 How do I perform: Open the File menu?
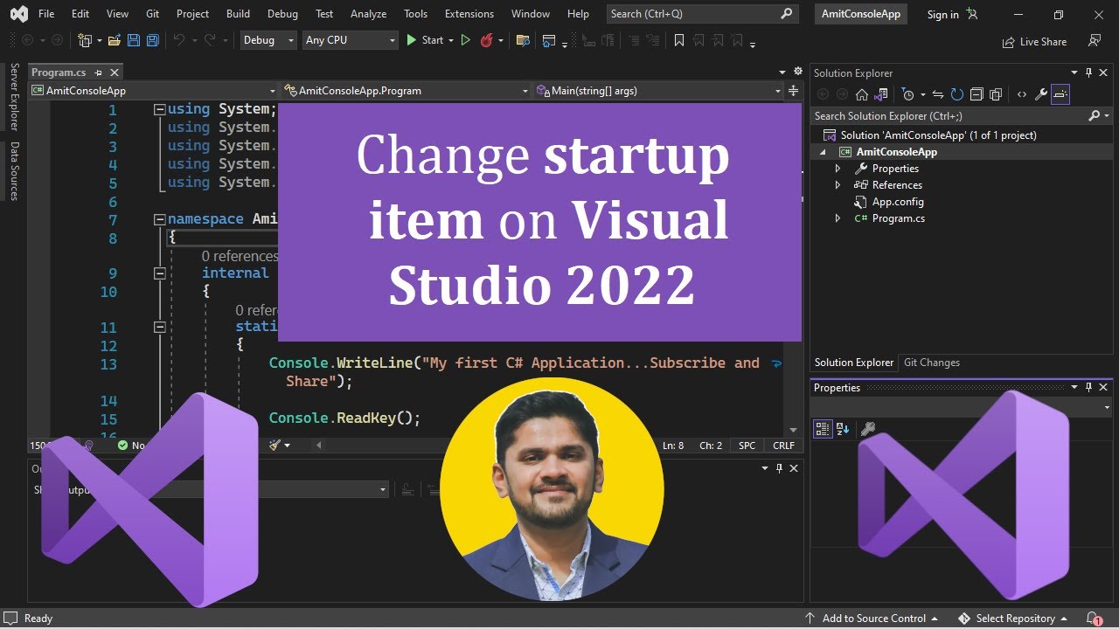tap(46, 14)
